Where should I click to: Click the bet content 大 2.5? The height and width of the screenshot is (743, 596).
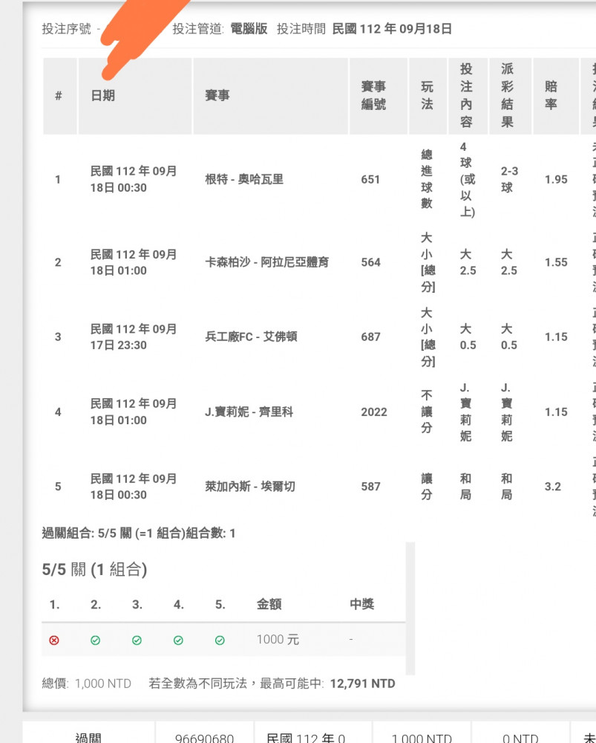point(468,262)
